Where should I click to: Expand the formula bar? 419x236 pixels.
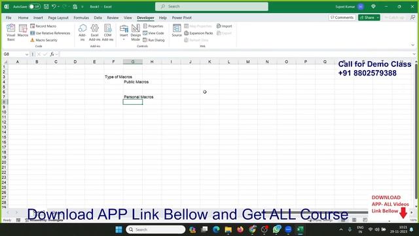[414, 54]
